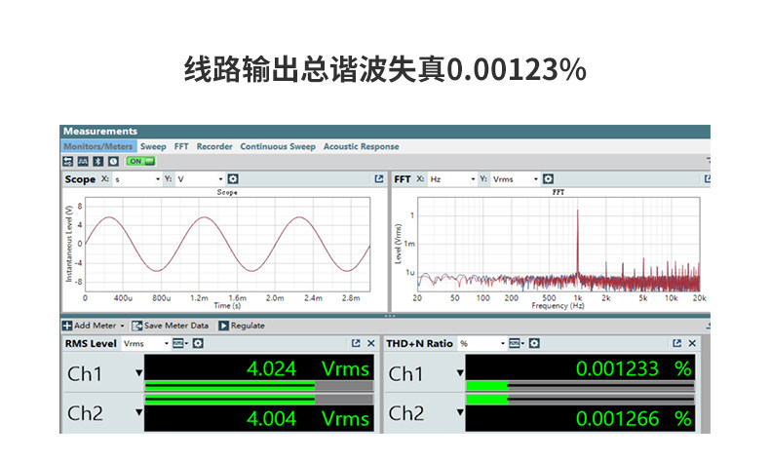Screen dimensions: 770x463
Task: Click the THD+N Ratio meter title
Action: (419, 344)
